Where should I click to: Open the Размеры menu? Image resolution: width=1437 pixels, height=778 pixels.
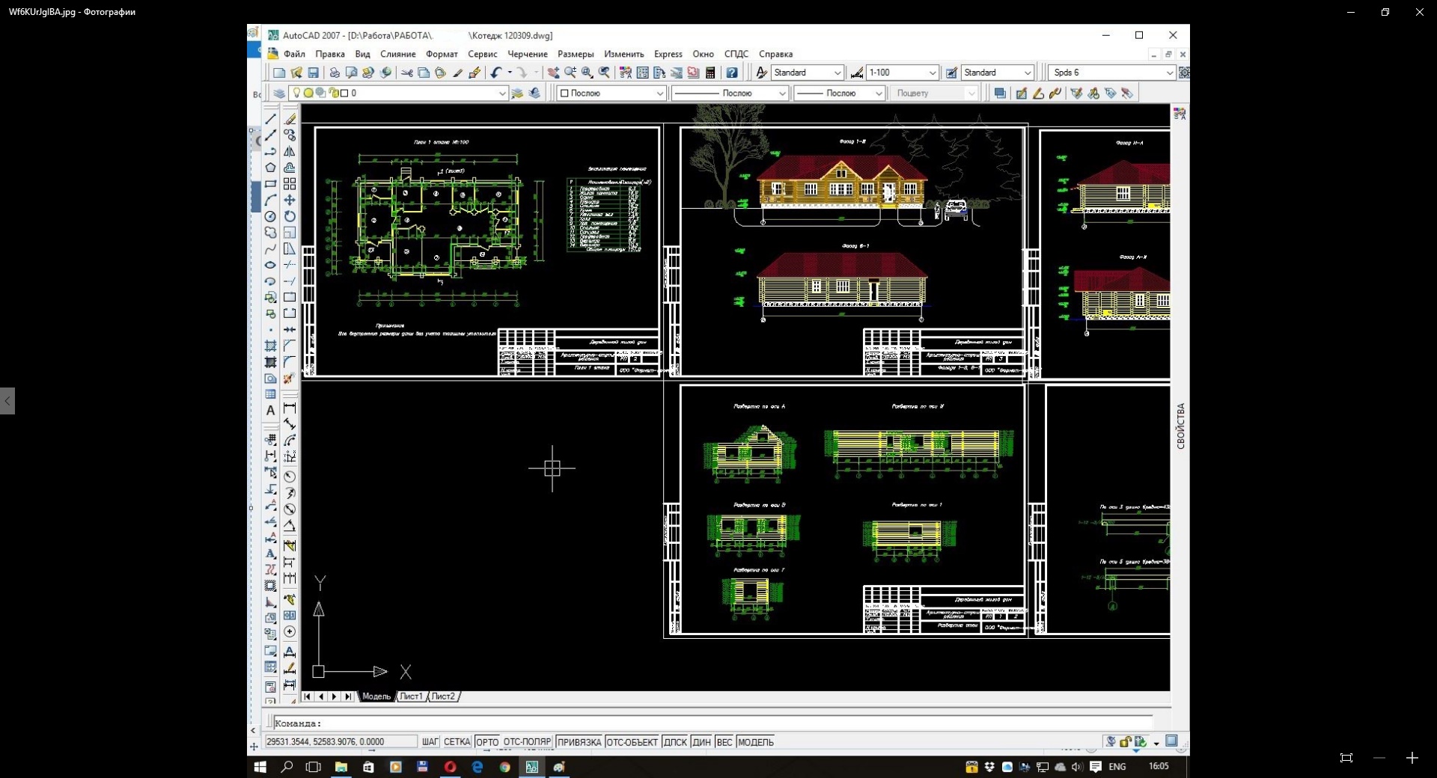coord(576,54)
